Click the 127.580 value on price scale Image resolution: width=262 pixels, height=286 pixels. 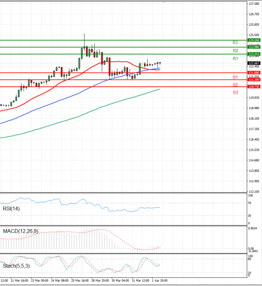coord(254,4)
